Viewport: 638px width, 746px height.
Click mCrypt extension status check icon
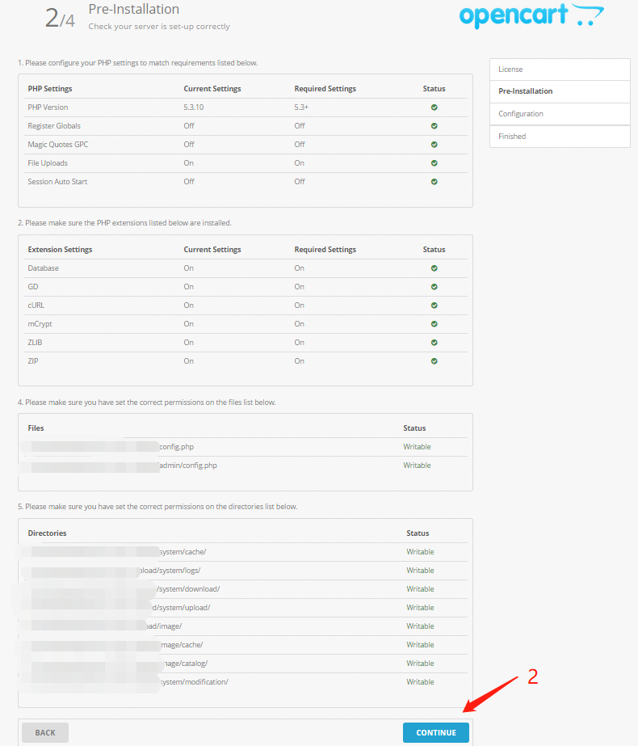pos(434,324)
